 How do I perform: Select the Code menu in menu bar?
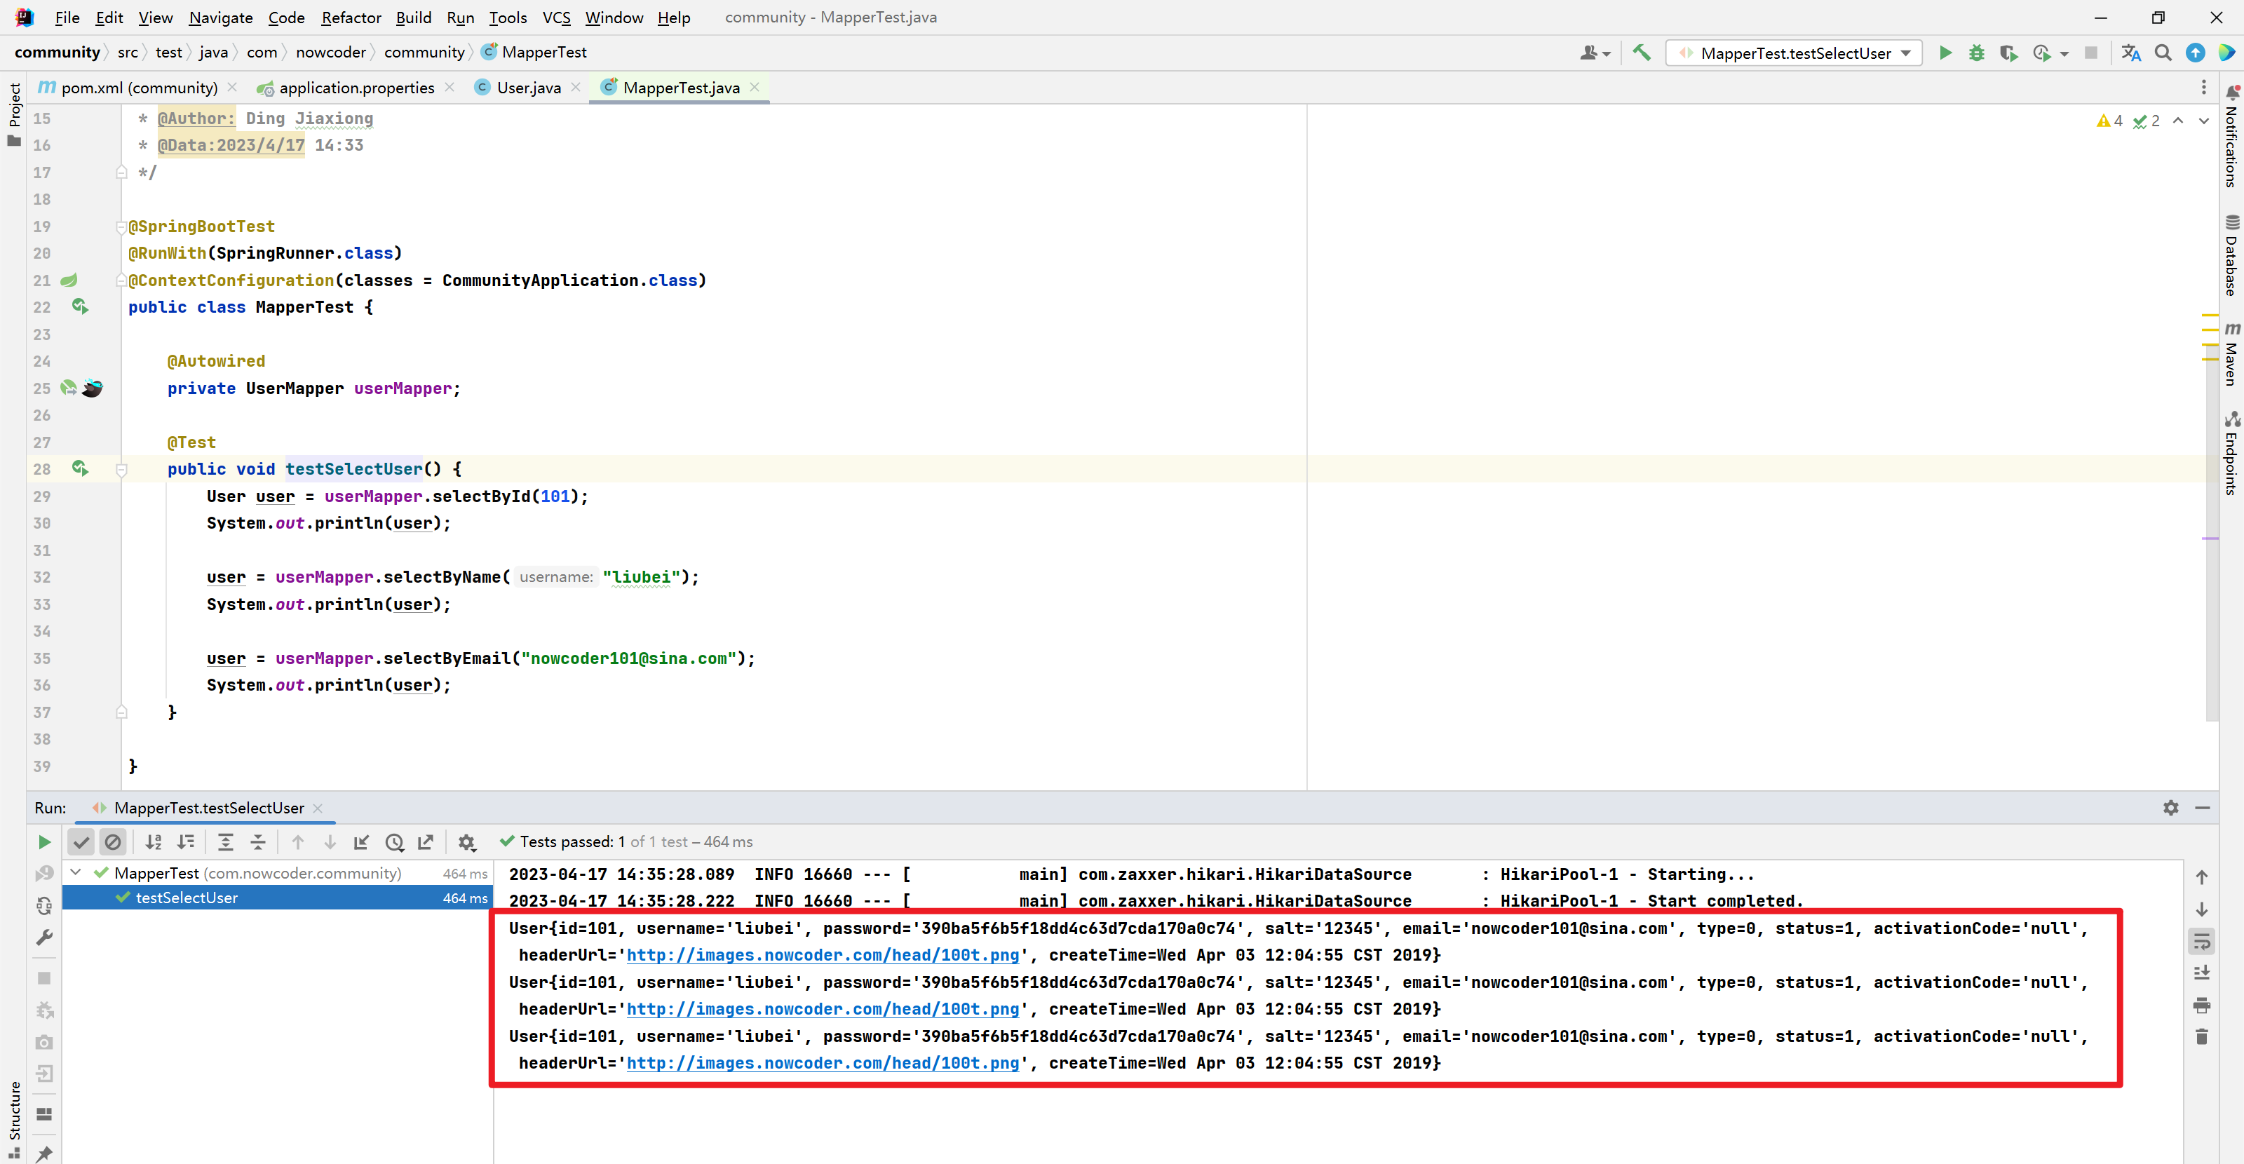click(x=283, y=16)
